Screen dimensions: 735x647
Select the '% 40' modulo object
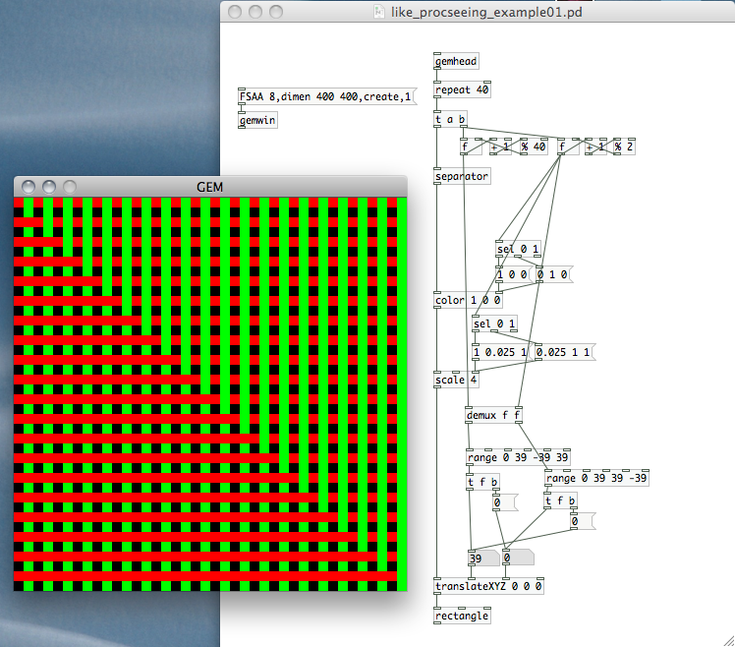(534, 147)
